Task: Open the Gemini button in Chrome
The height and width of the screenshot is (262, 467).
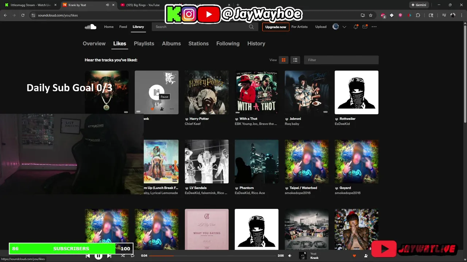Action: pos(418,5)
